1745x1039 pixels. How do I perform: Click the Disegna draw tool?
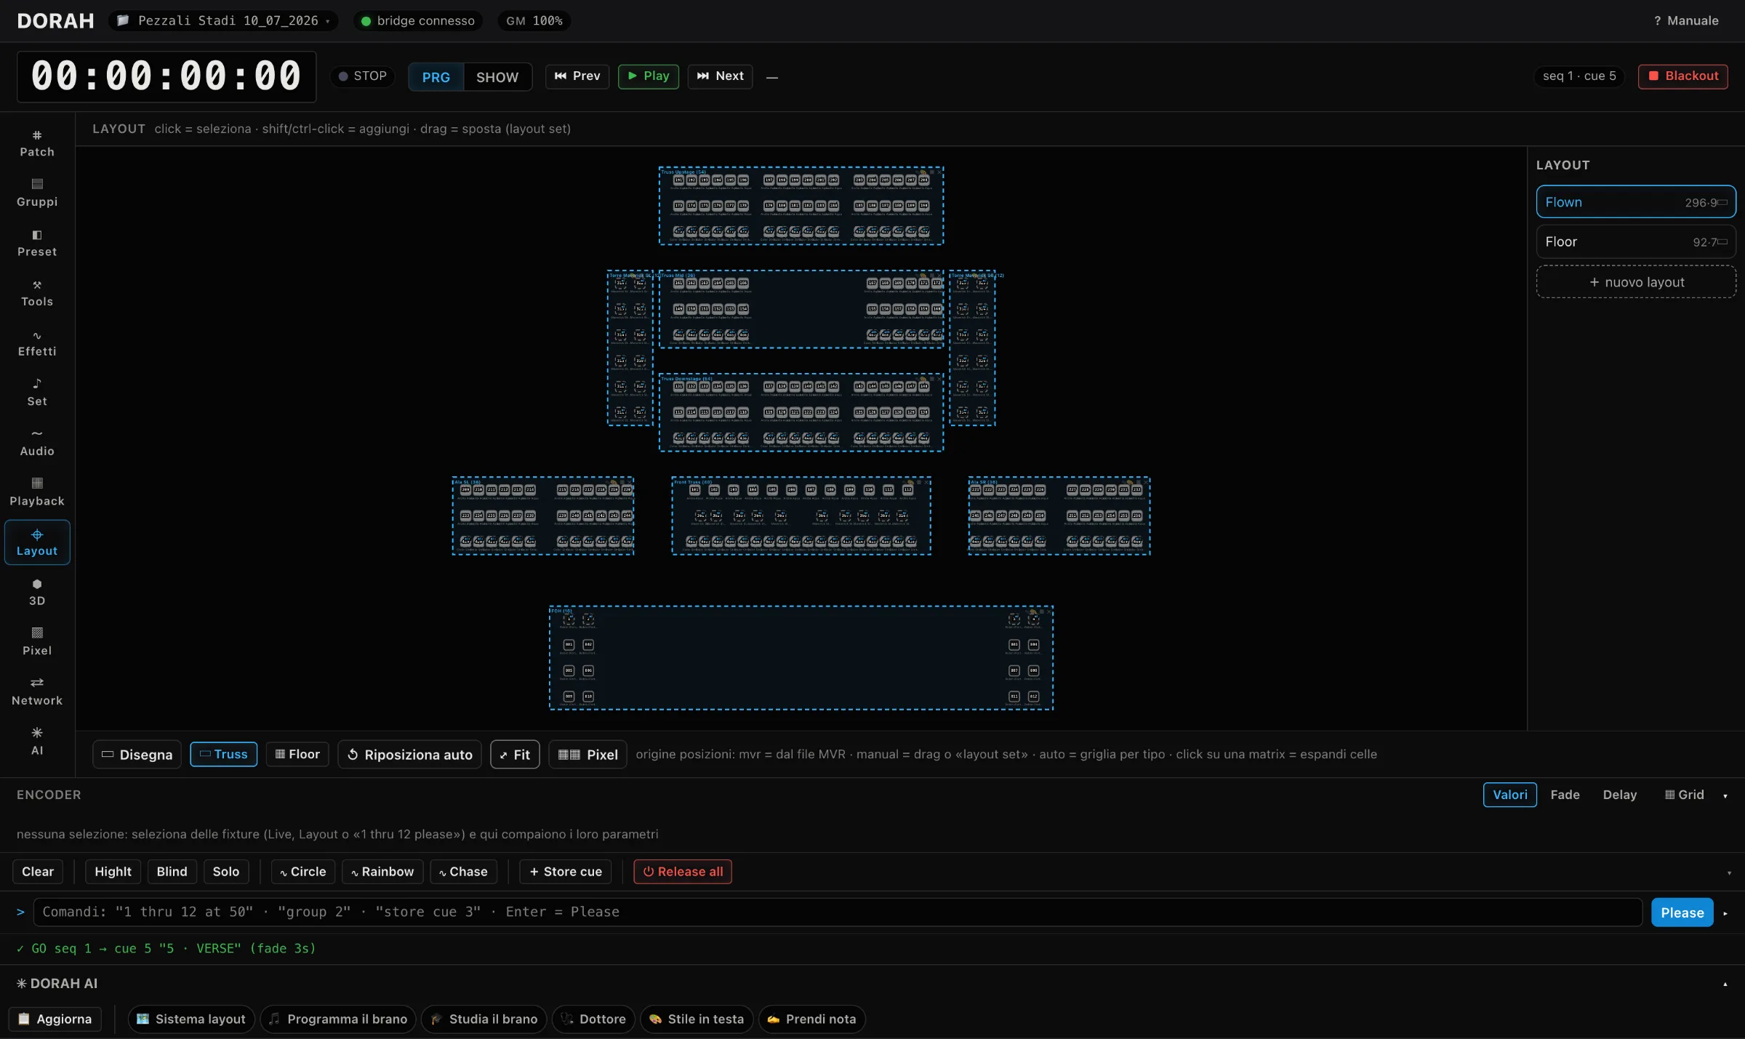(137, 755)
